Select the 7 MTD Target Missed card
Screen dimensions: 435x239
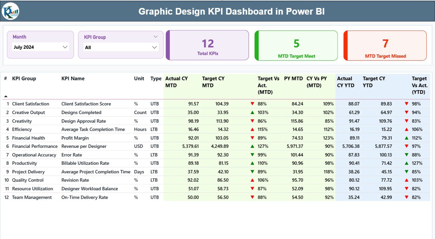coord(384,45)
